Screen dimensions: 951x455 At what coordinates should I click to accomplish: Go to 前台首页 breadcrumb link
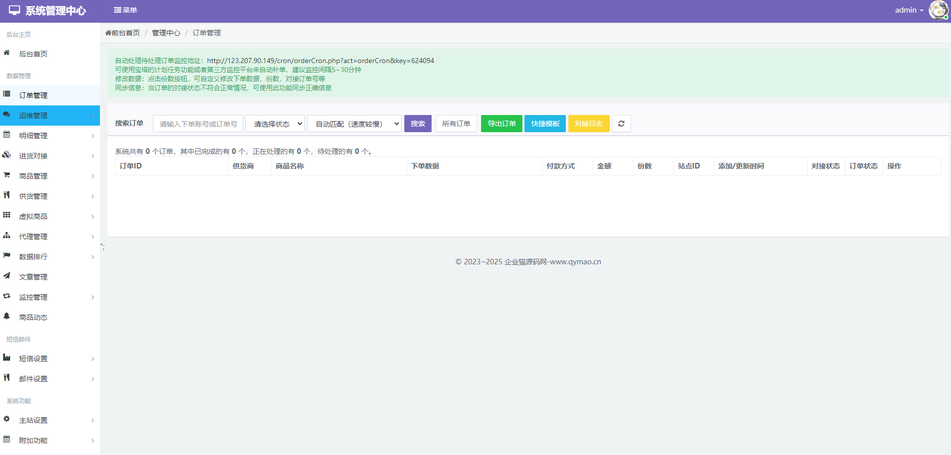[x=125, y=33]
